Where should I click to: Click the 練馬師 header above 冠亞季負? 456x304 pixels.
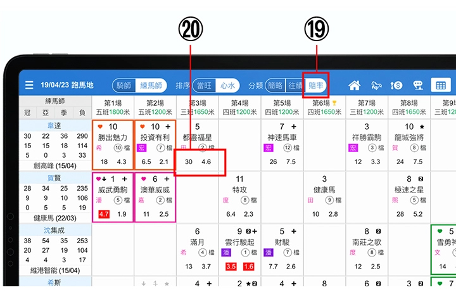55,101
